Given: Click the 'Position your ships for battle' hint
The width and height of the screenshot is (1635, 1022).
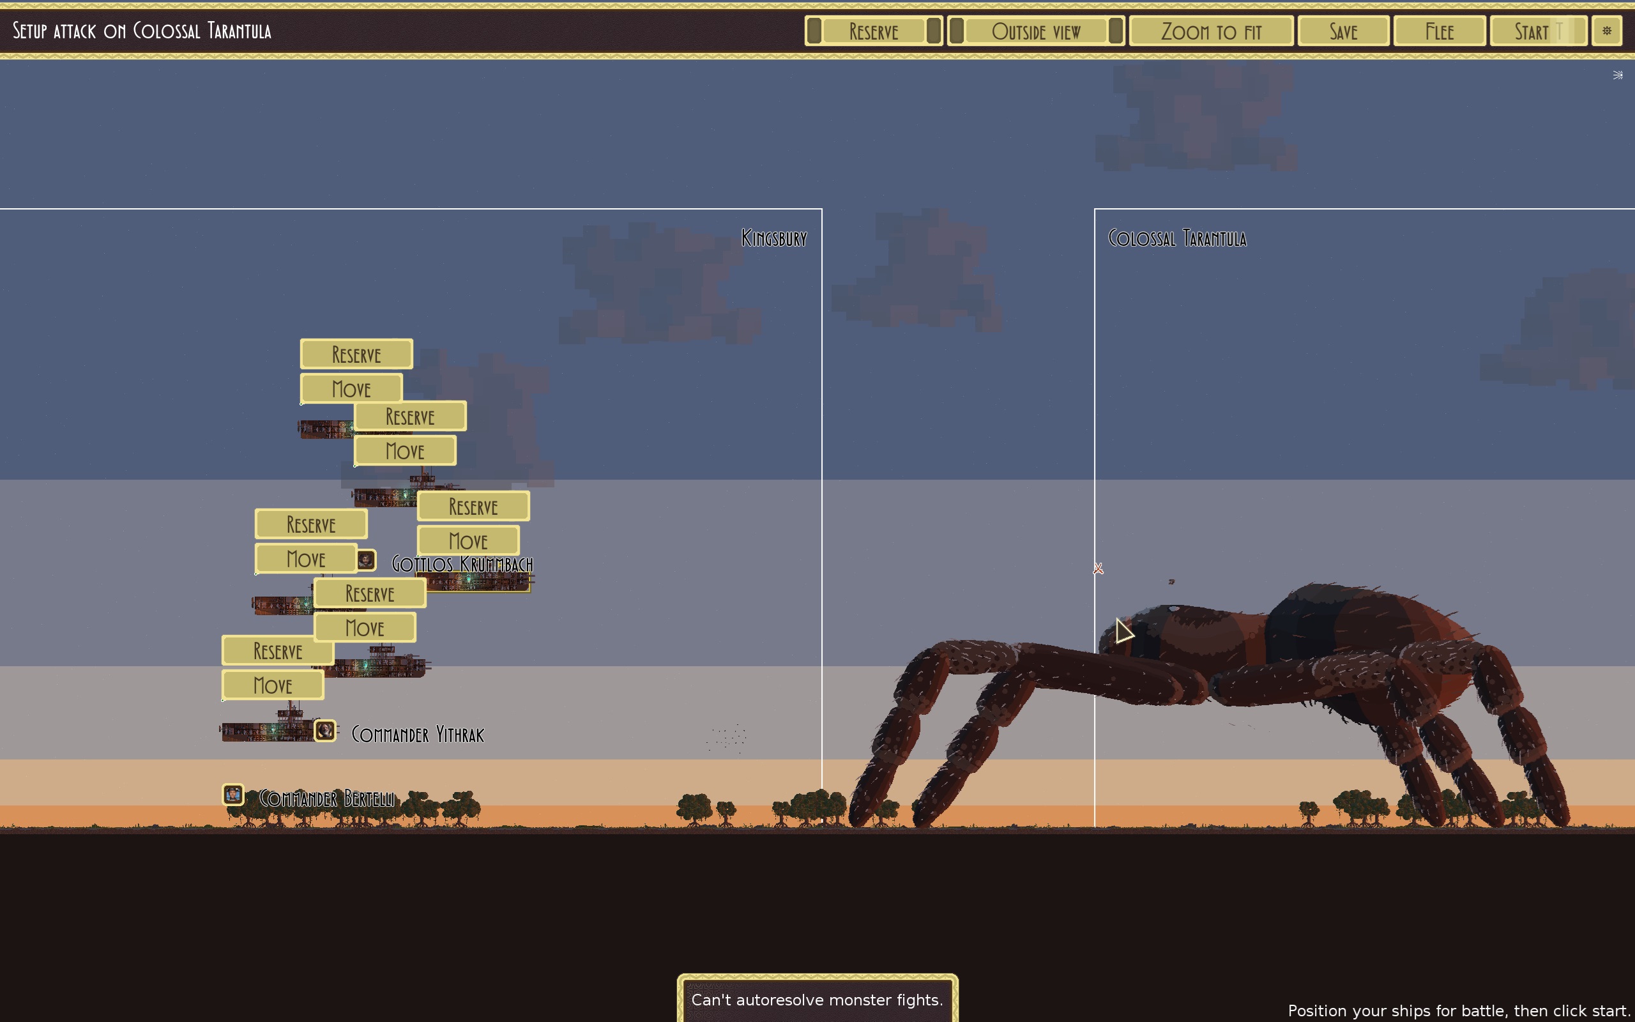Looking at the screenshot, I should (1459, 1011).
